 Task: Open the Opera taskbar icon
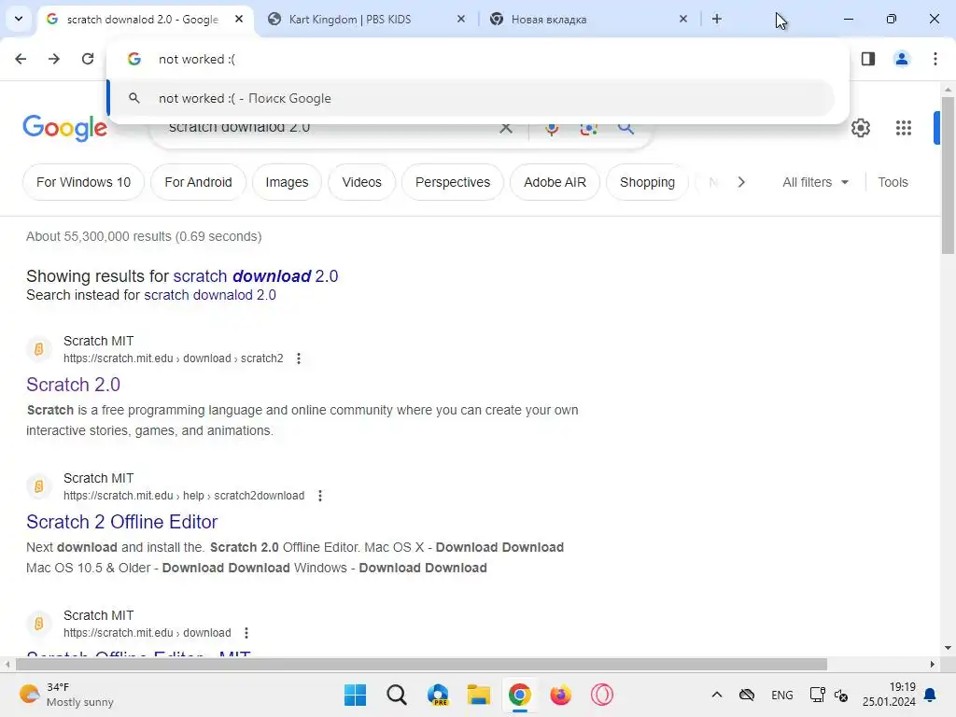[602, 695]
